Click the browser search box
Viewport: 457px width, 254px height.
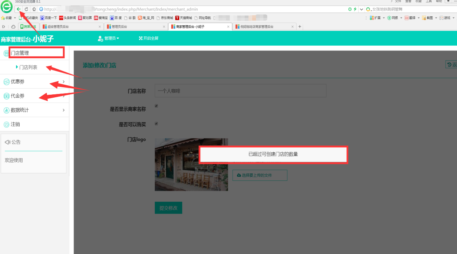click(412, 9)
